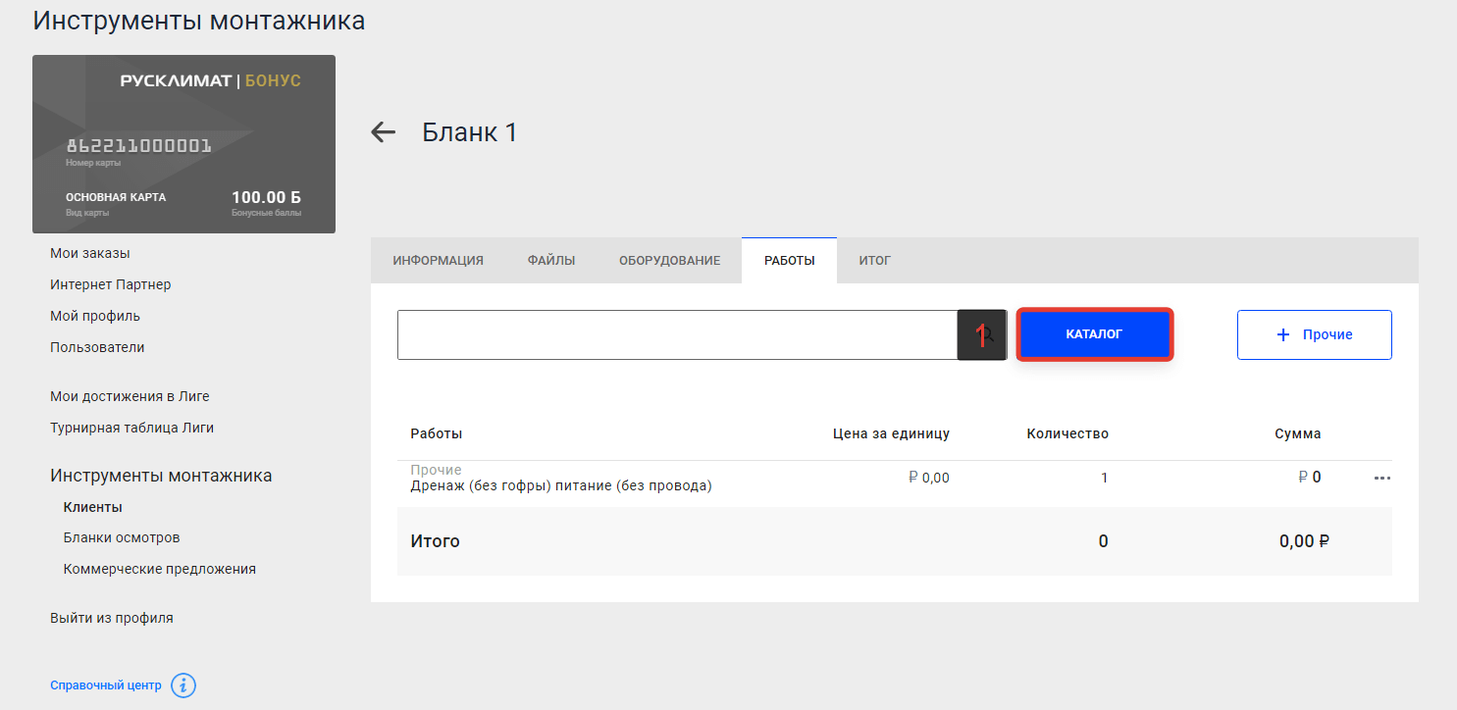Viewport: 1457px width, 710px height.
Task: Click the ₽ 0,00 unit price cell
Action: point(929,478)
